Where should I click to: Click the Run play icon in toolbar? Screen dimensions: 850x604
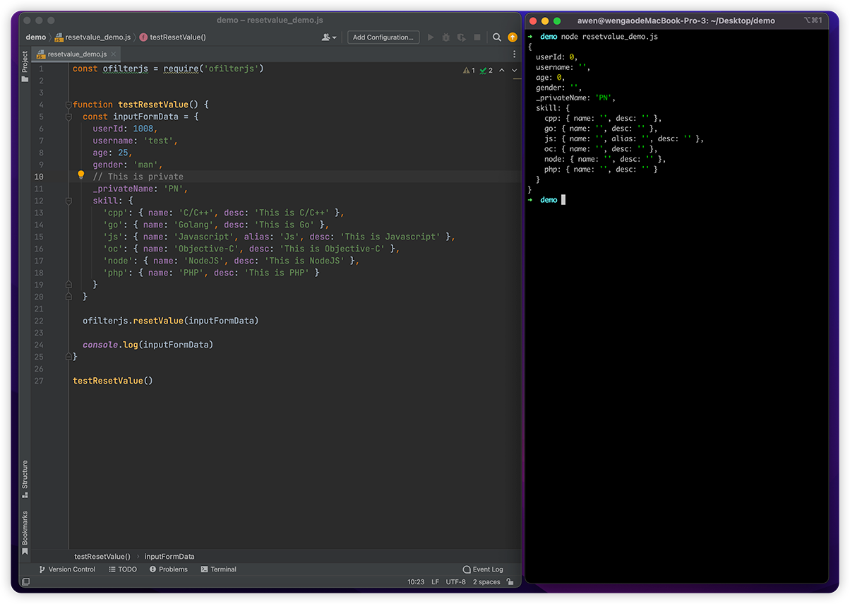pos(431,37)
